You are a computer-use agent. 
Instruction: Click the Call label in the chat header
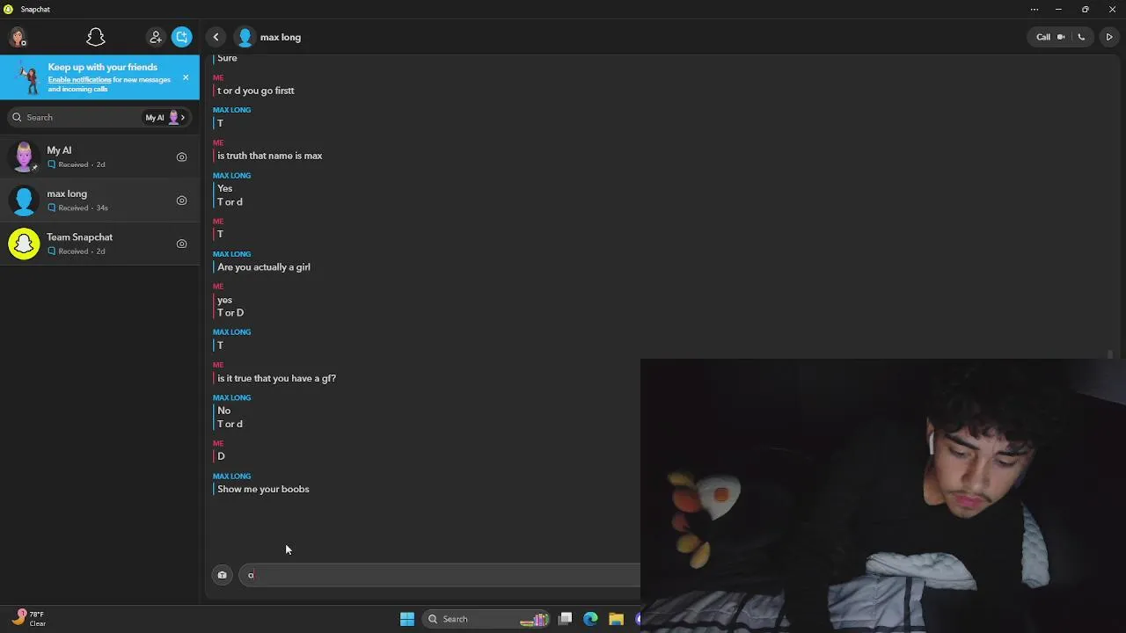click(1043, 37)
